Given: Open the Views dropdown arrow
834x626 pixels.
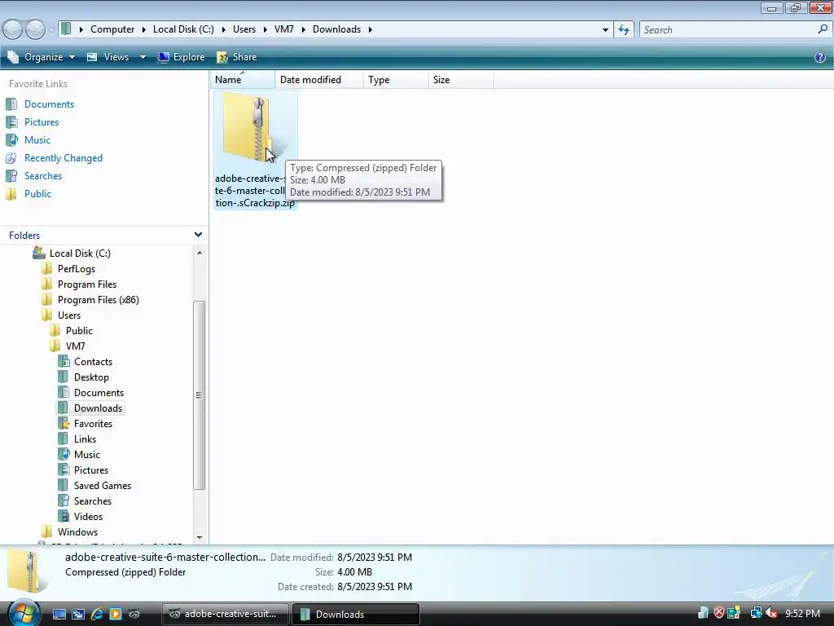Looking at the screenshot, I should [x=143, y=57].
